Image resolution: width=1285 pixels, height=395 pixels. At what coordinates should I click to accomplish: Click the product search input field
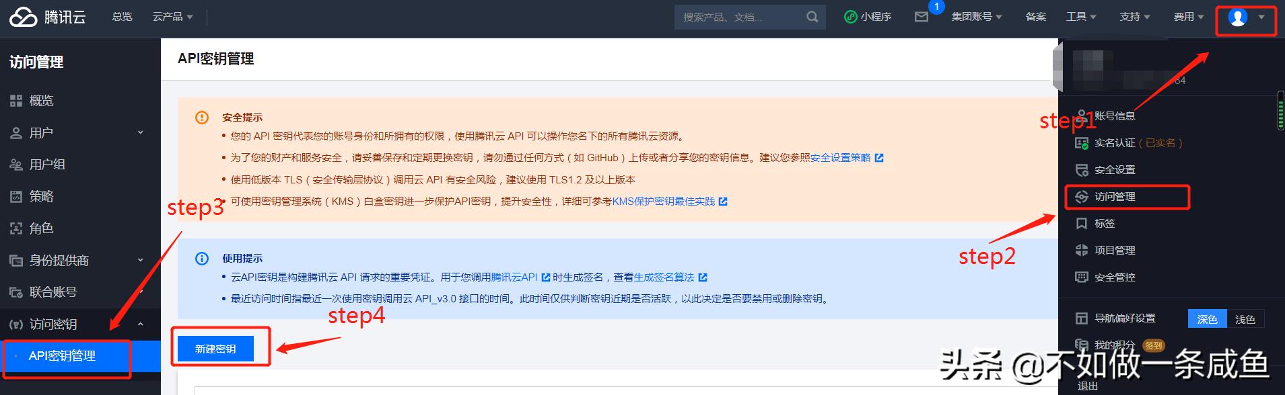tap(740, 17)
